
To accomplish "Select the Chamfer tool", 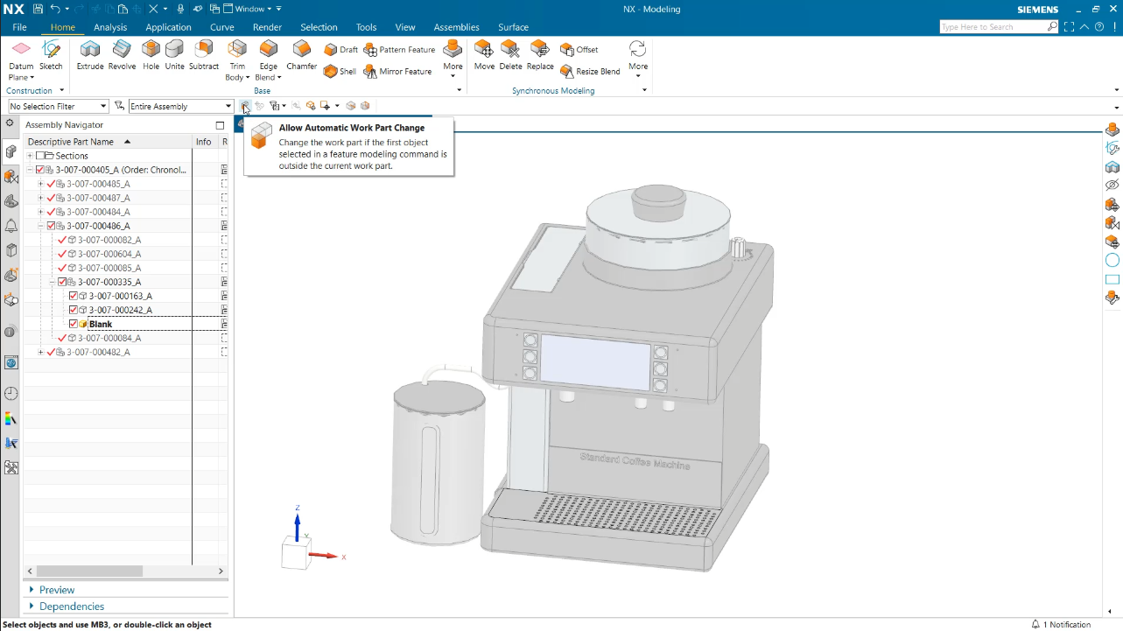I will coord(301,54).
